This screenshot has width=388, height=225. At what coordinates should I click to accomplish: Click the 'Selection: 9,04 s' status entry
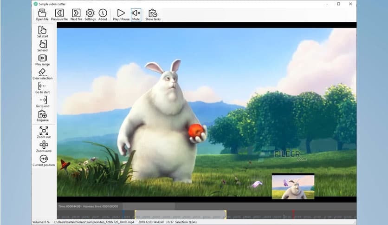click(x=186, y=222)
